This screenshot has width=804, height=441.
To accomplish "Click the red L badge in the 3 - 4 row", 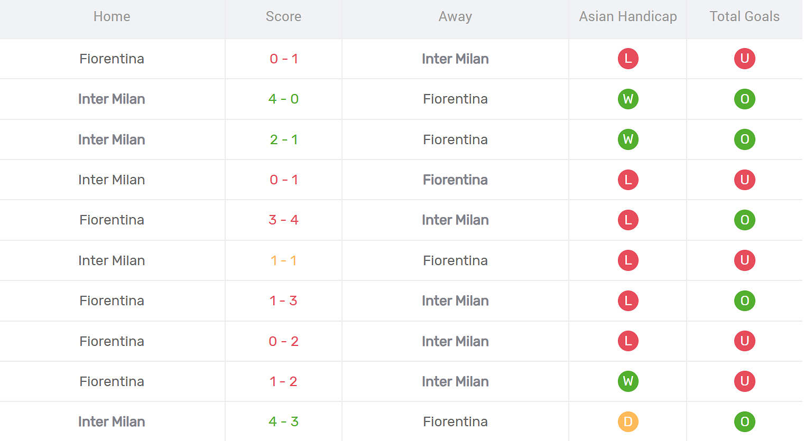I will click(x=628, y=220).
